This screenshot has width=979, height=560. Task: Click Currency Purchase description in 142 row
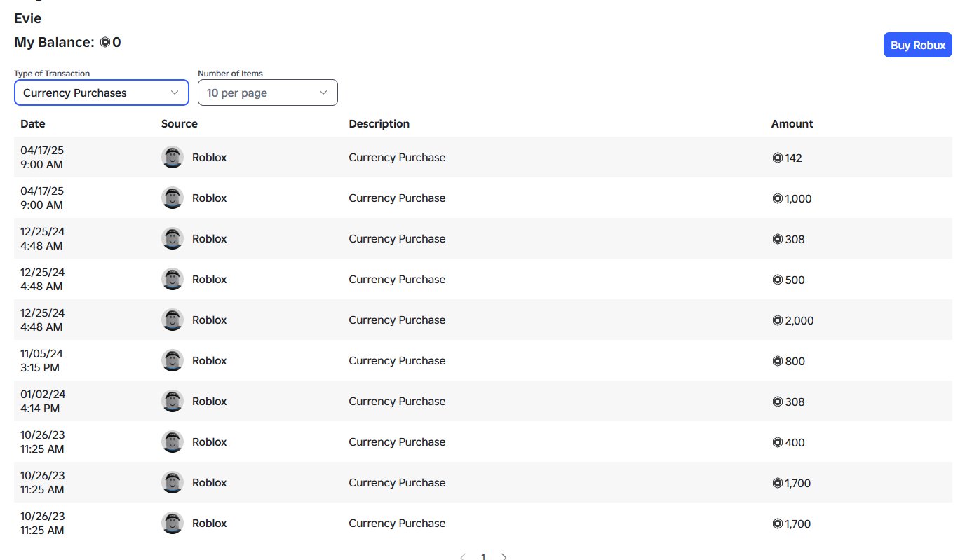(397, 158)
